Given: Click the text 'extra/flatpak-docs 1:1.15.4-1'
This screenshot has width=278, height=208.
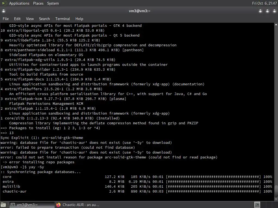Looking at the screenshot, I should 36,79.
